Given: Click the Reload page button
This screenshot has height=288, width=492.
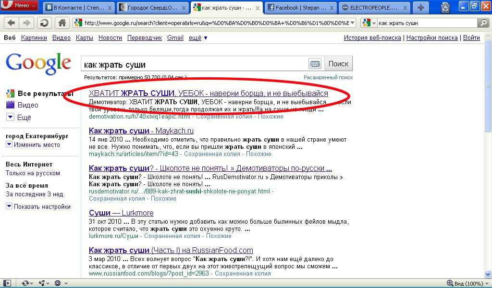Looking at the screenshot, I should tap(43, 23).
